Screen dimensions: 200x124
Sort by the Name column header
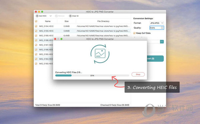coord(48,21)
